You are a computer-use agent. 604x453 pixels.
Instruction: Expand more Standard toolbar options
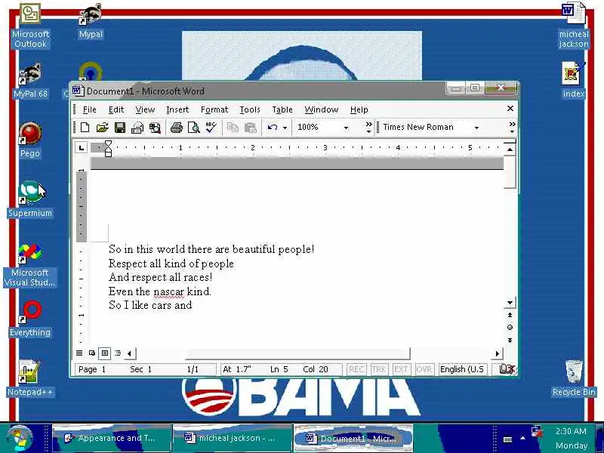369,127
